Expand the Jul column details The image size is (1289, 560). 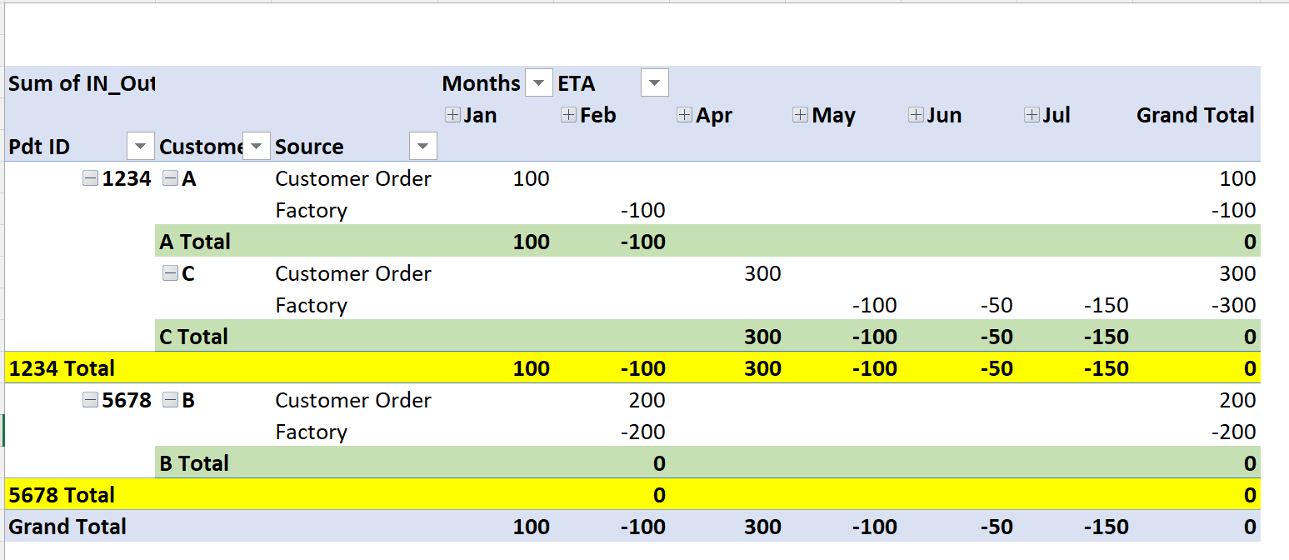(x=1032, y=115)
